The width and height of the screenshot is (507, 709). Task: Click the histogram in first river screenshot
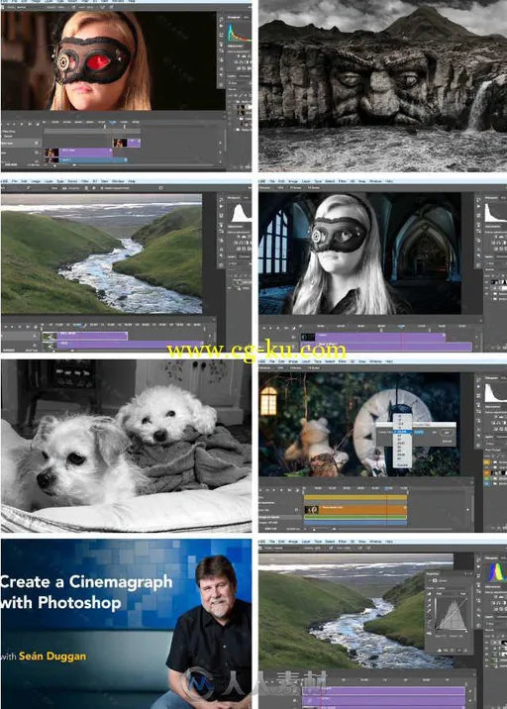pyautogui.click(x=240, y=213)
